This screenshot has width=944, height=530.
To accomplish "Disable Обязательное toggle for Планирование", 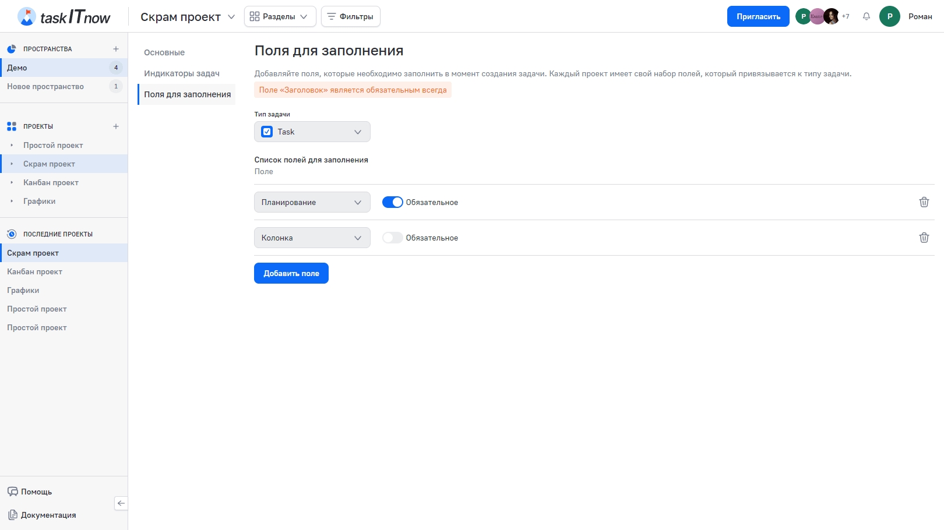I will 392,202.
